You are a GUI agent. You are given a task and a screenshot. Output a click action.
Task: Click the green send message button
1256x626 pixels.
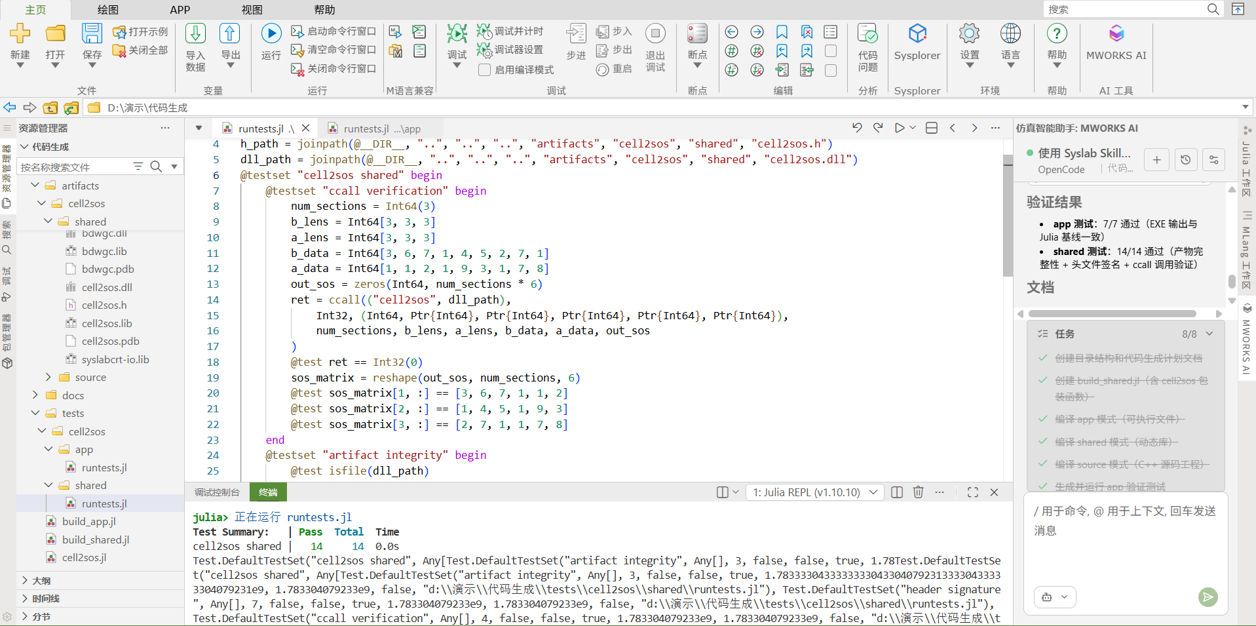point(1208,597)
